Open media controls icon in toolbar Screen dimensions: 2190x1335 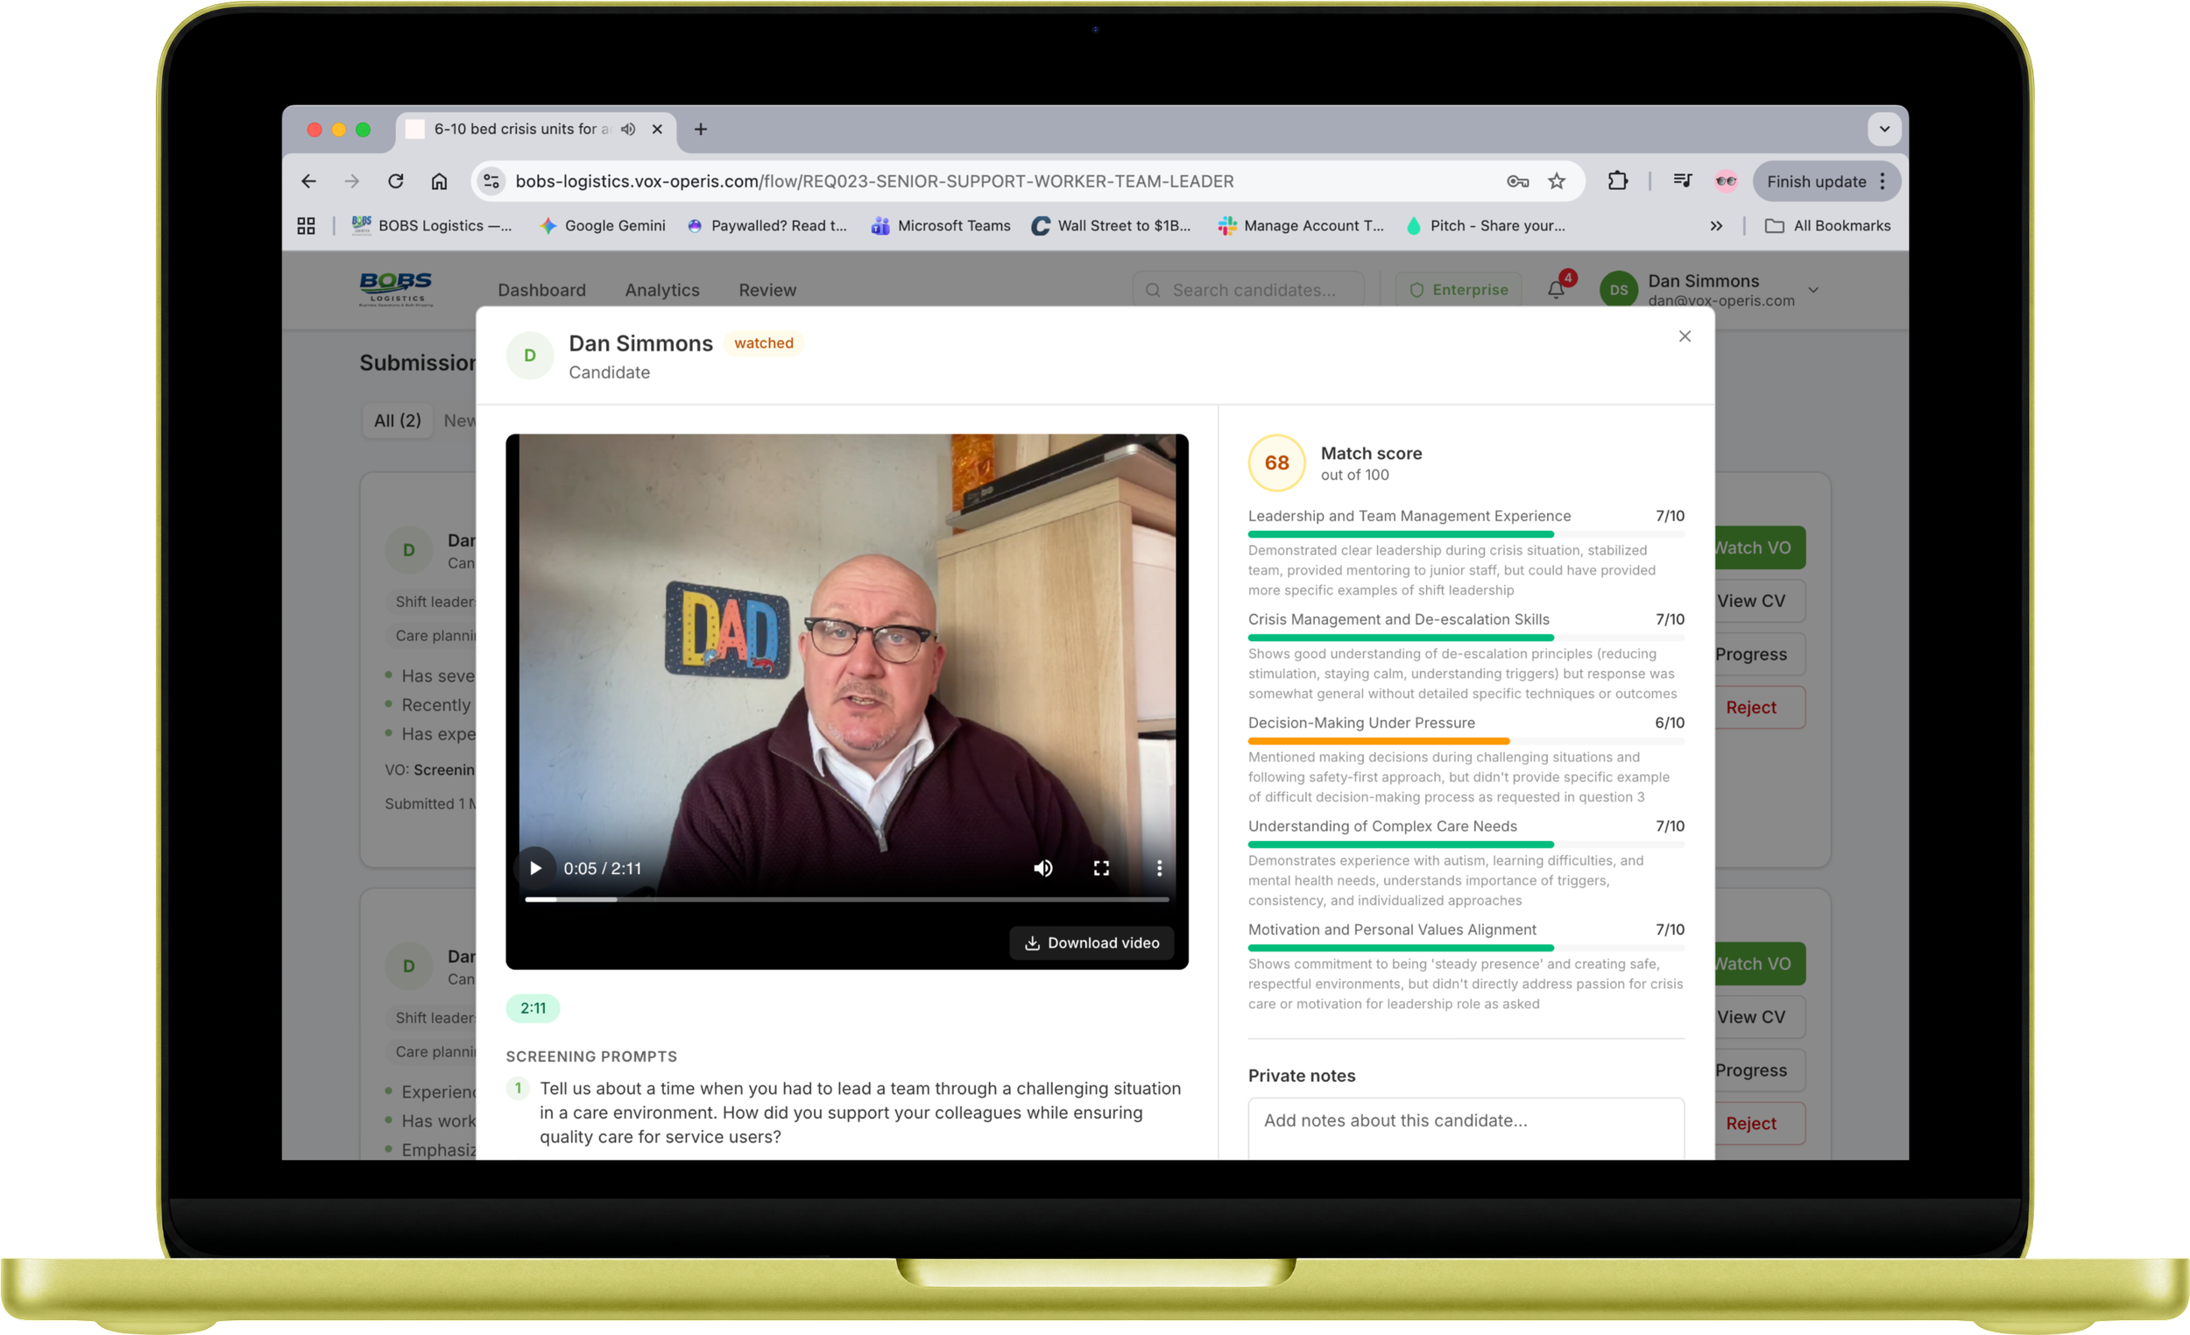pos(1683,181)
